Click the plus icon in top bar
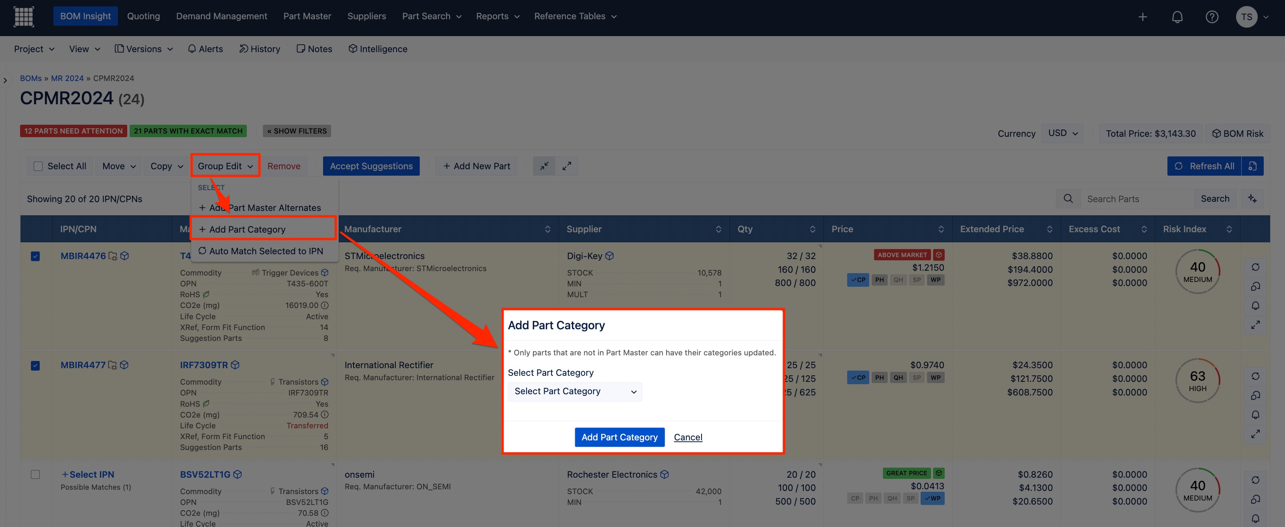Viewport: 1285px width, 527px height. [x=1142, y=17]
